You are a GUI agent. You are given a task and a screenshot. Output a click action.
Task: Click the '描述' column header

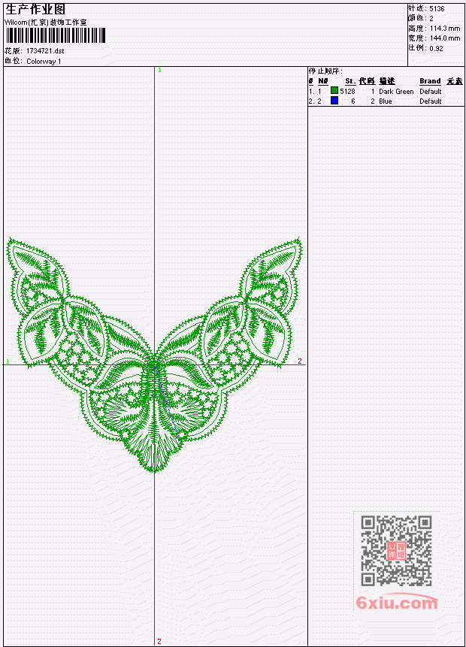[x=387, y=81]
